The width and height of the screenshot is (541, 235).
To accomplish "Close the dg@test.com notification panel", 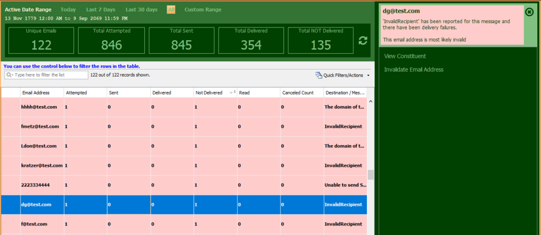I will pyautogui.click(x=529, y=12).
